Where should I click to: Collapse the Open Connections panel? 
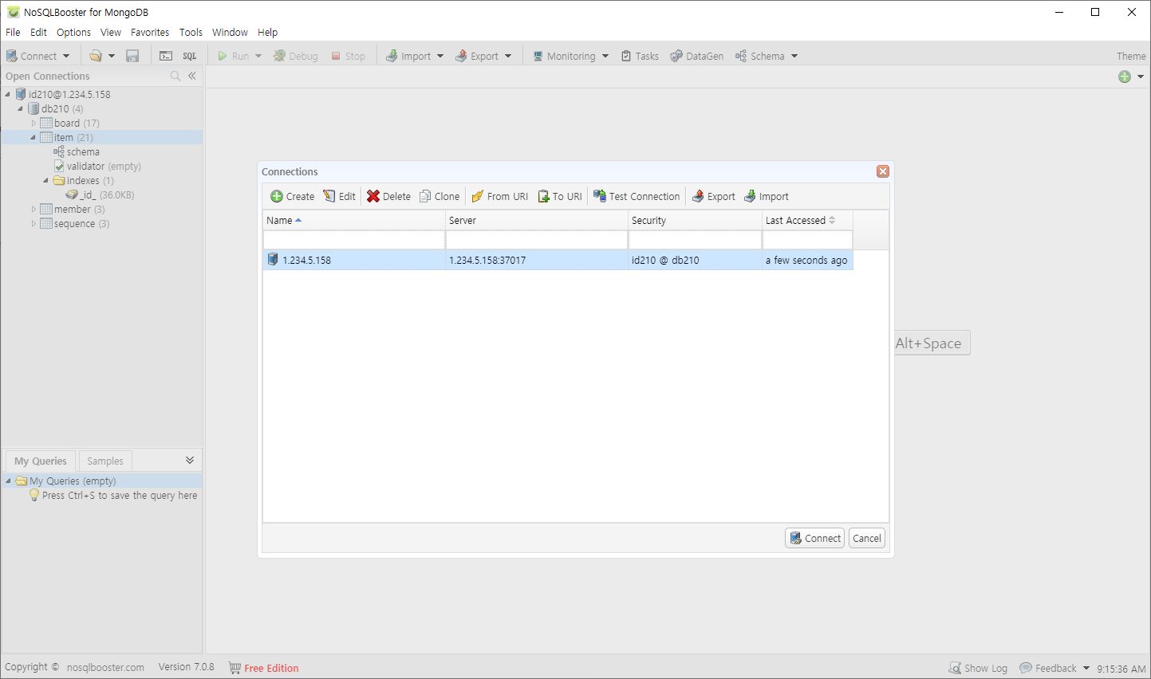[192, 76]
